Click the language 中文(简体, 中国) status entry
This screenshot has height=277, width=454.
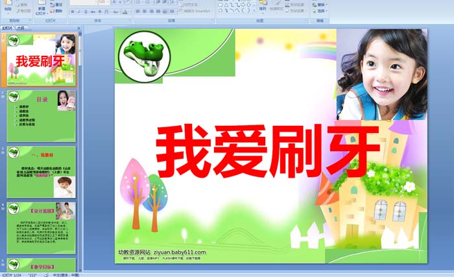(66, 275)
